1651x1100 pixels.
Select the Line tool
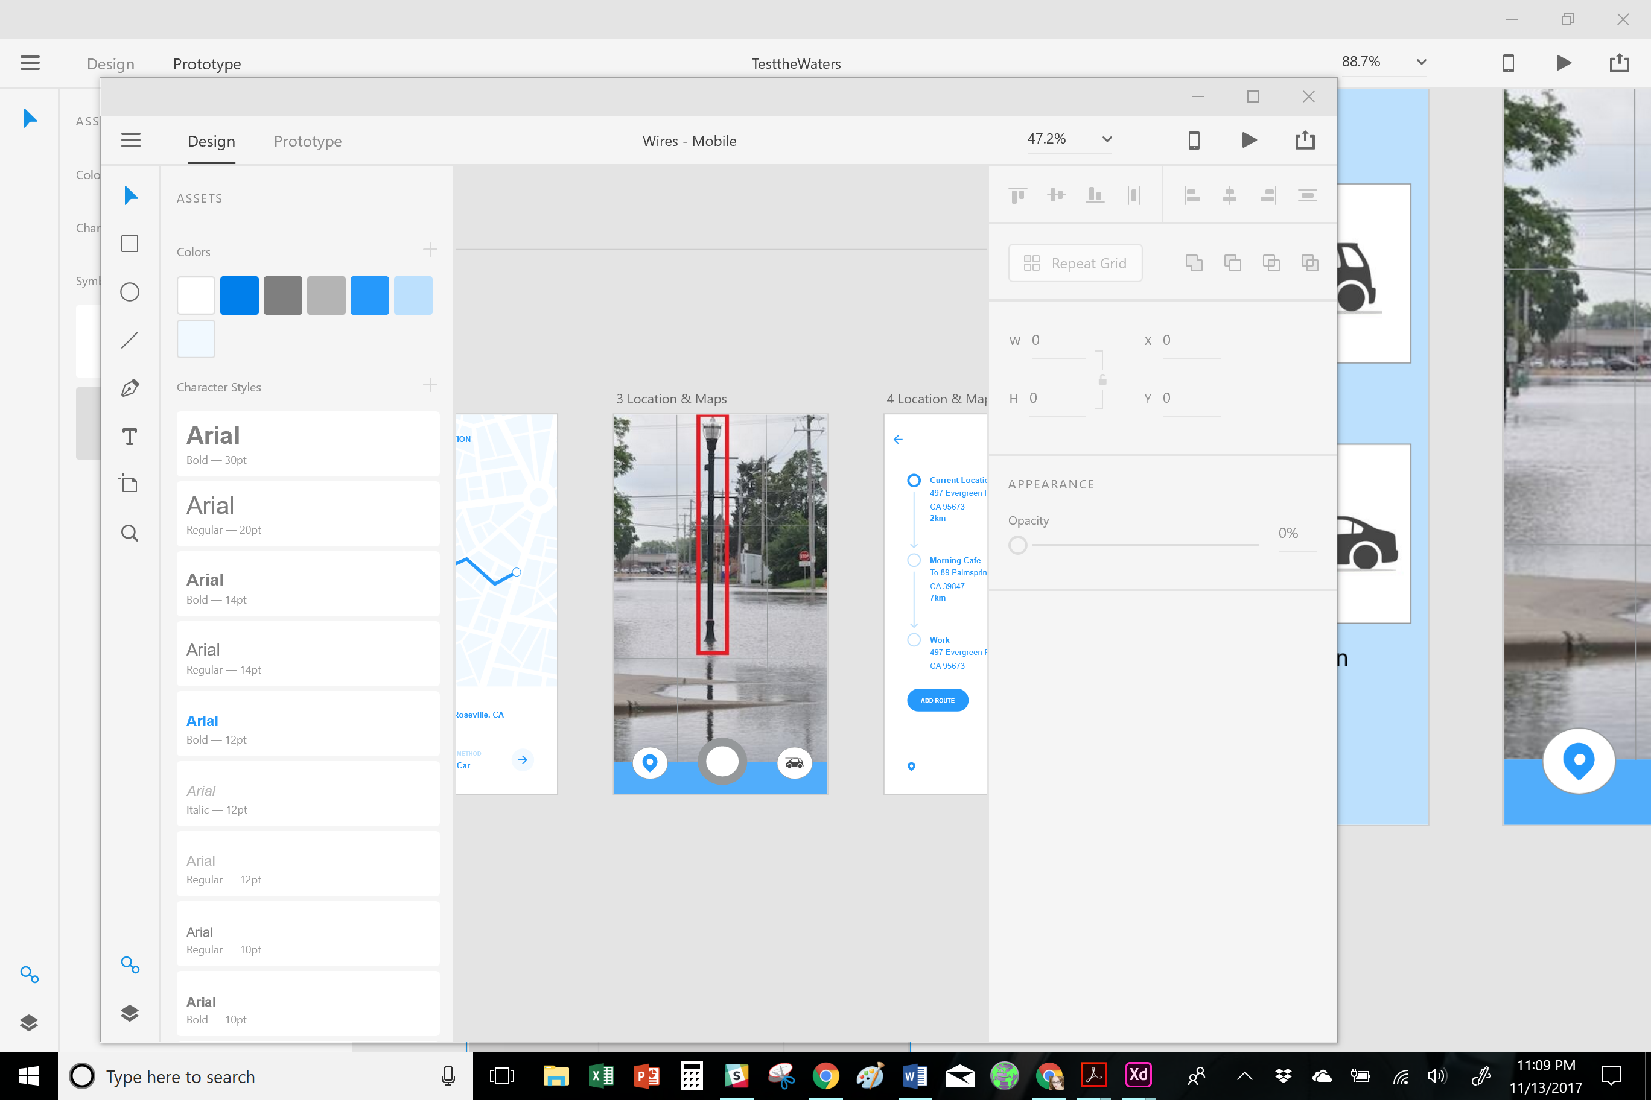pos(130,340)
